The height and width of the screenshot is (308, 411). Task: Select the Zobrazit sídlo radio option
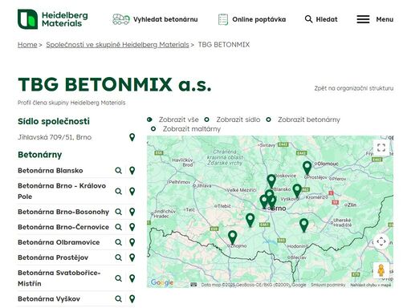(207, 120)
